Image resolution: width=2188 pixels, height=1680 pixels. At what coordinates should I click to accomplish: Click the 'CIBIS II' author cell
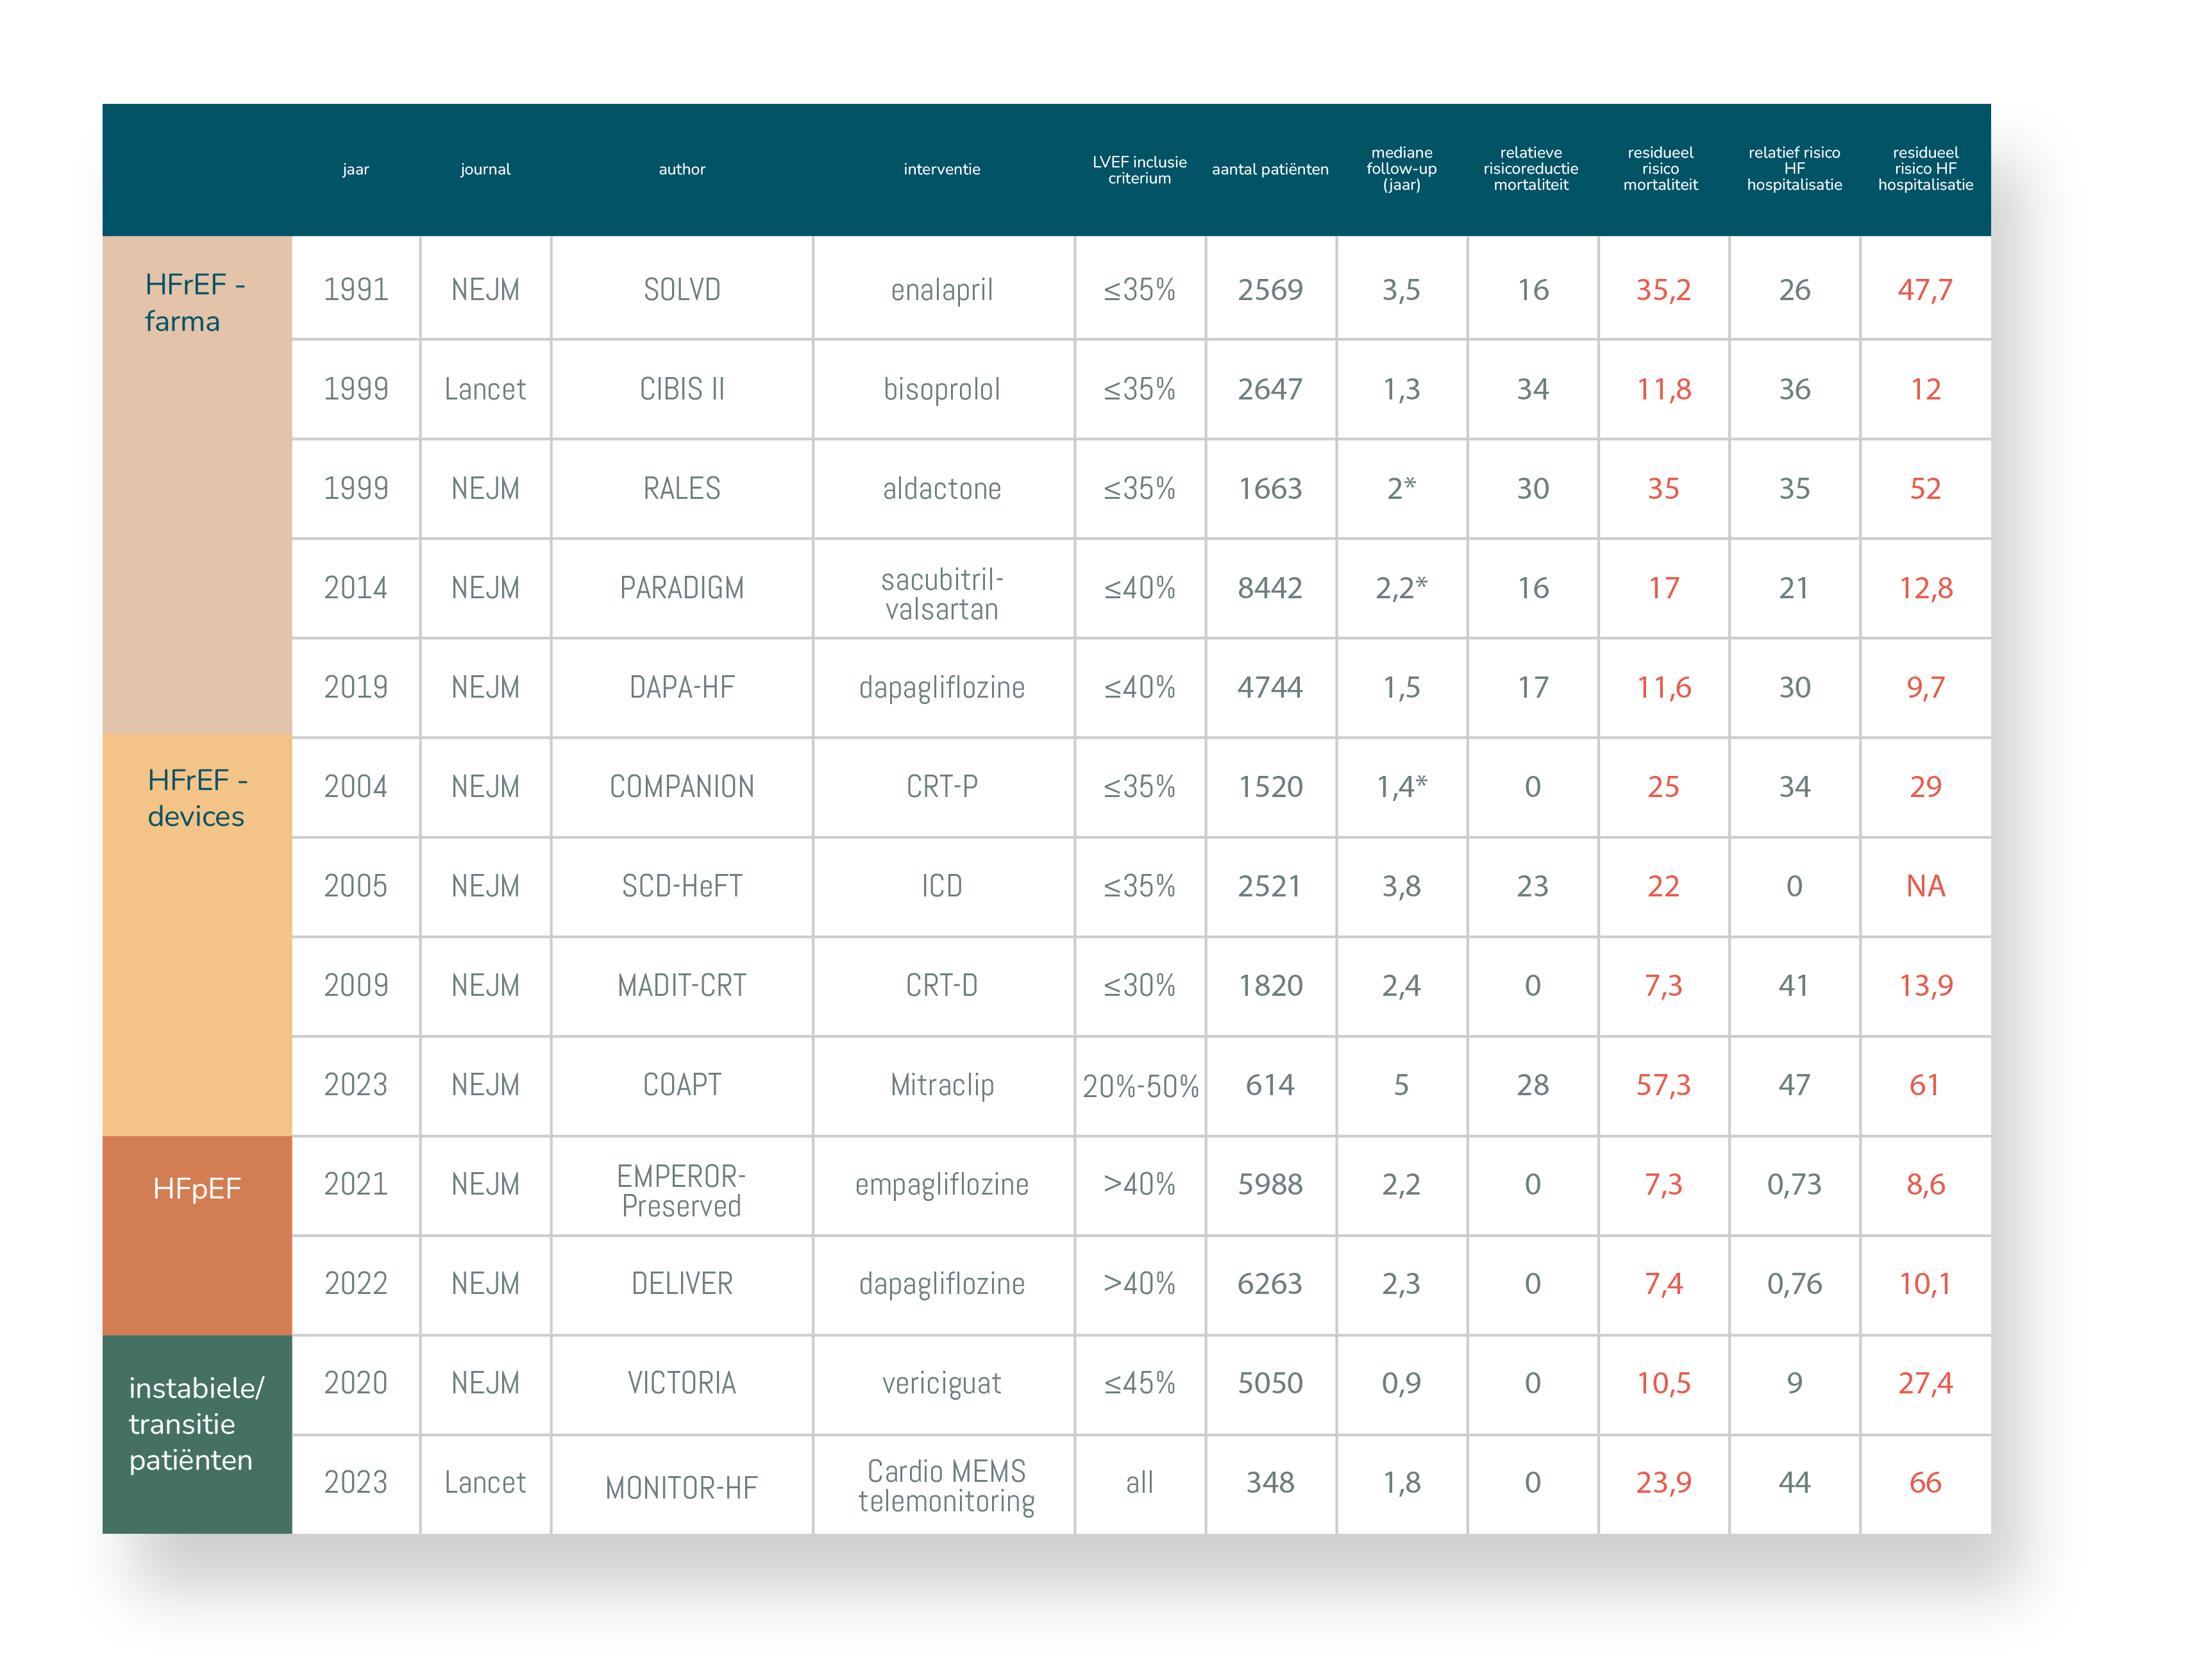[682, 388]
